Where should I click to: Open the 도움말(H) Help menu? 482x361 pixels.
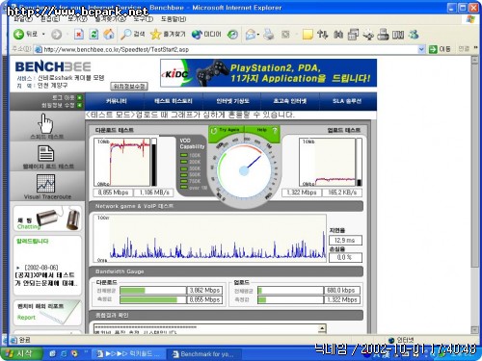click(x=174, y=19)
